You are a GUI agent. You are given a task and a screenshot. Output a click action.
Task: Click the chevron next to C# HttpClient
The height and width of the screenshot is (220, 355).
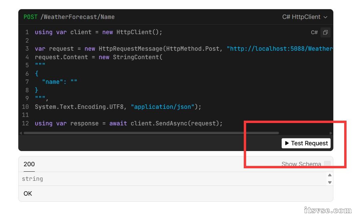(x=325, y=17)
